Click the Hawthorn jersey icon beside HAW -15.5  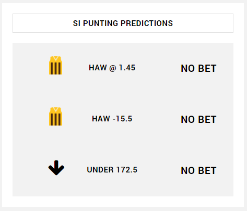55,117
